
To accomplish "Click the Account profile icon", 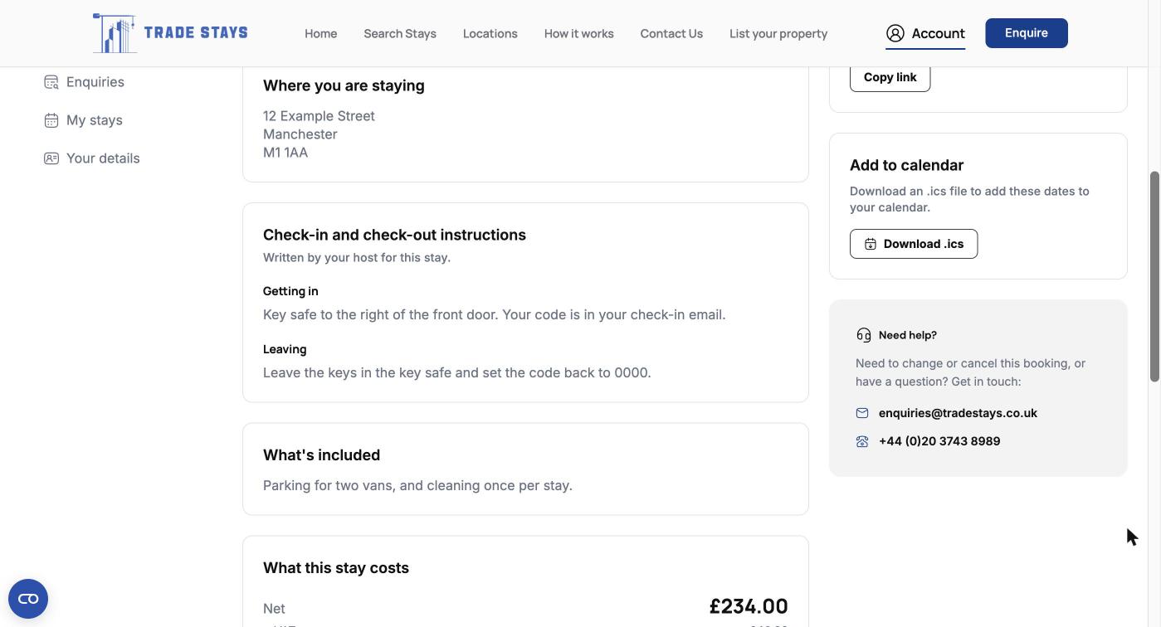I will click(895, 33).
